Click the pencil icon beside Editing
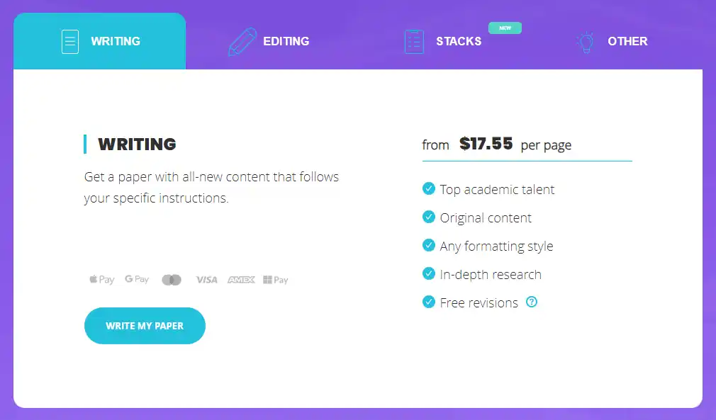Viewport: 716px width, 420px height. pos(242,41)
